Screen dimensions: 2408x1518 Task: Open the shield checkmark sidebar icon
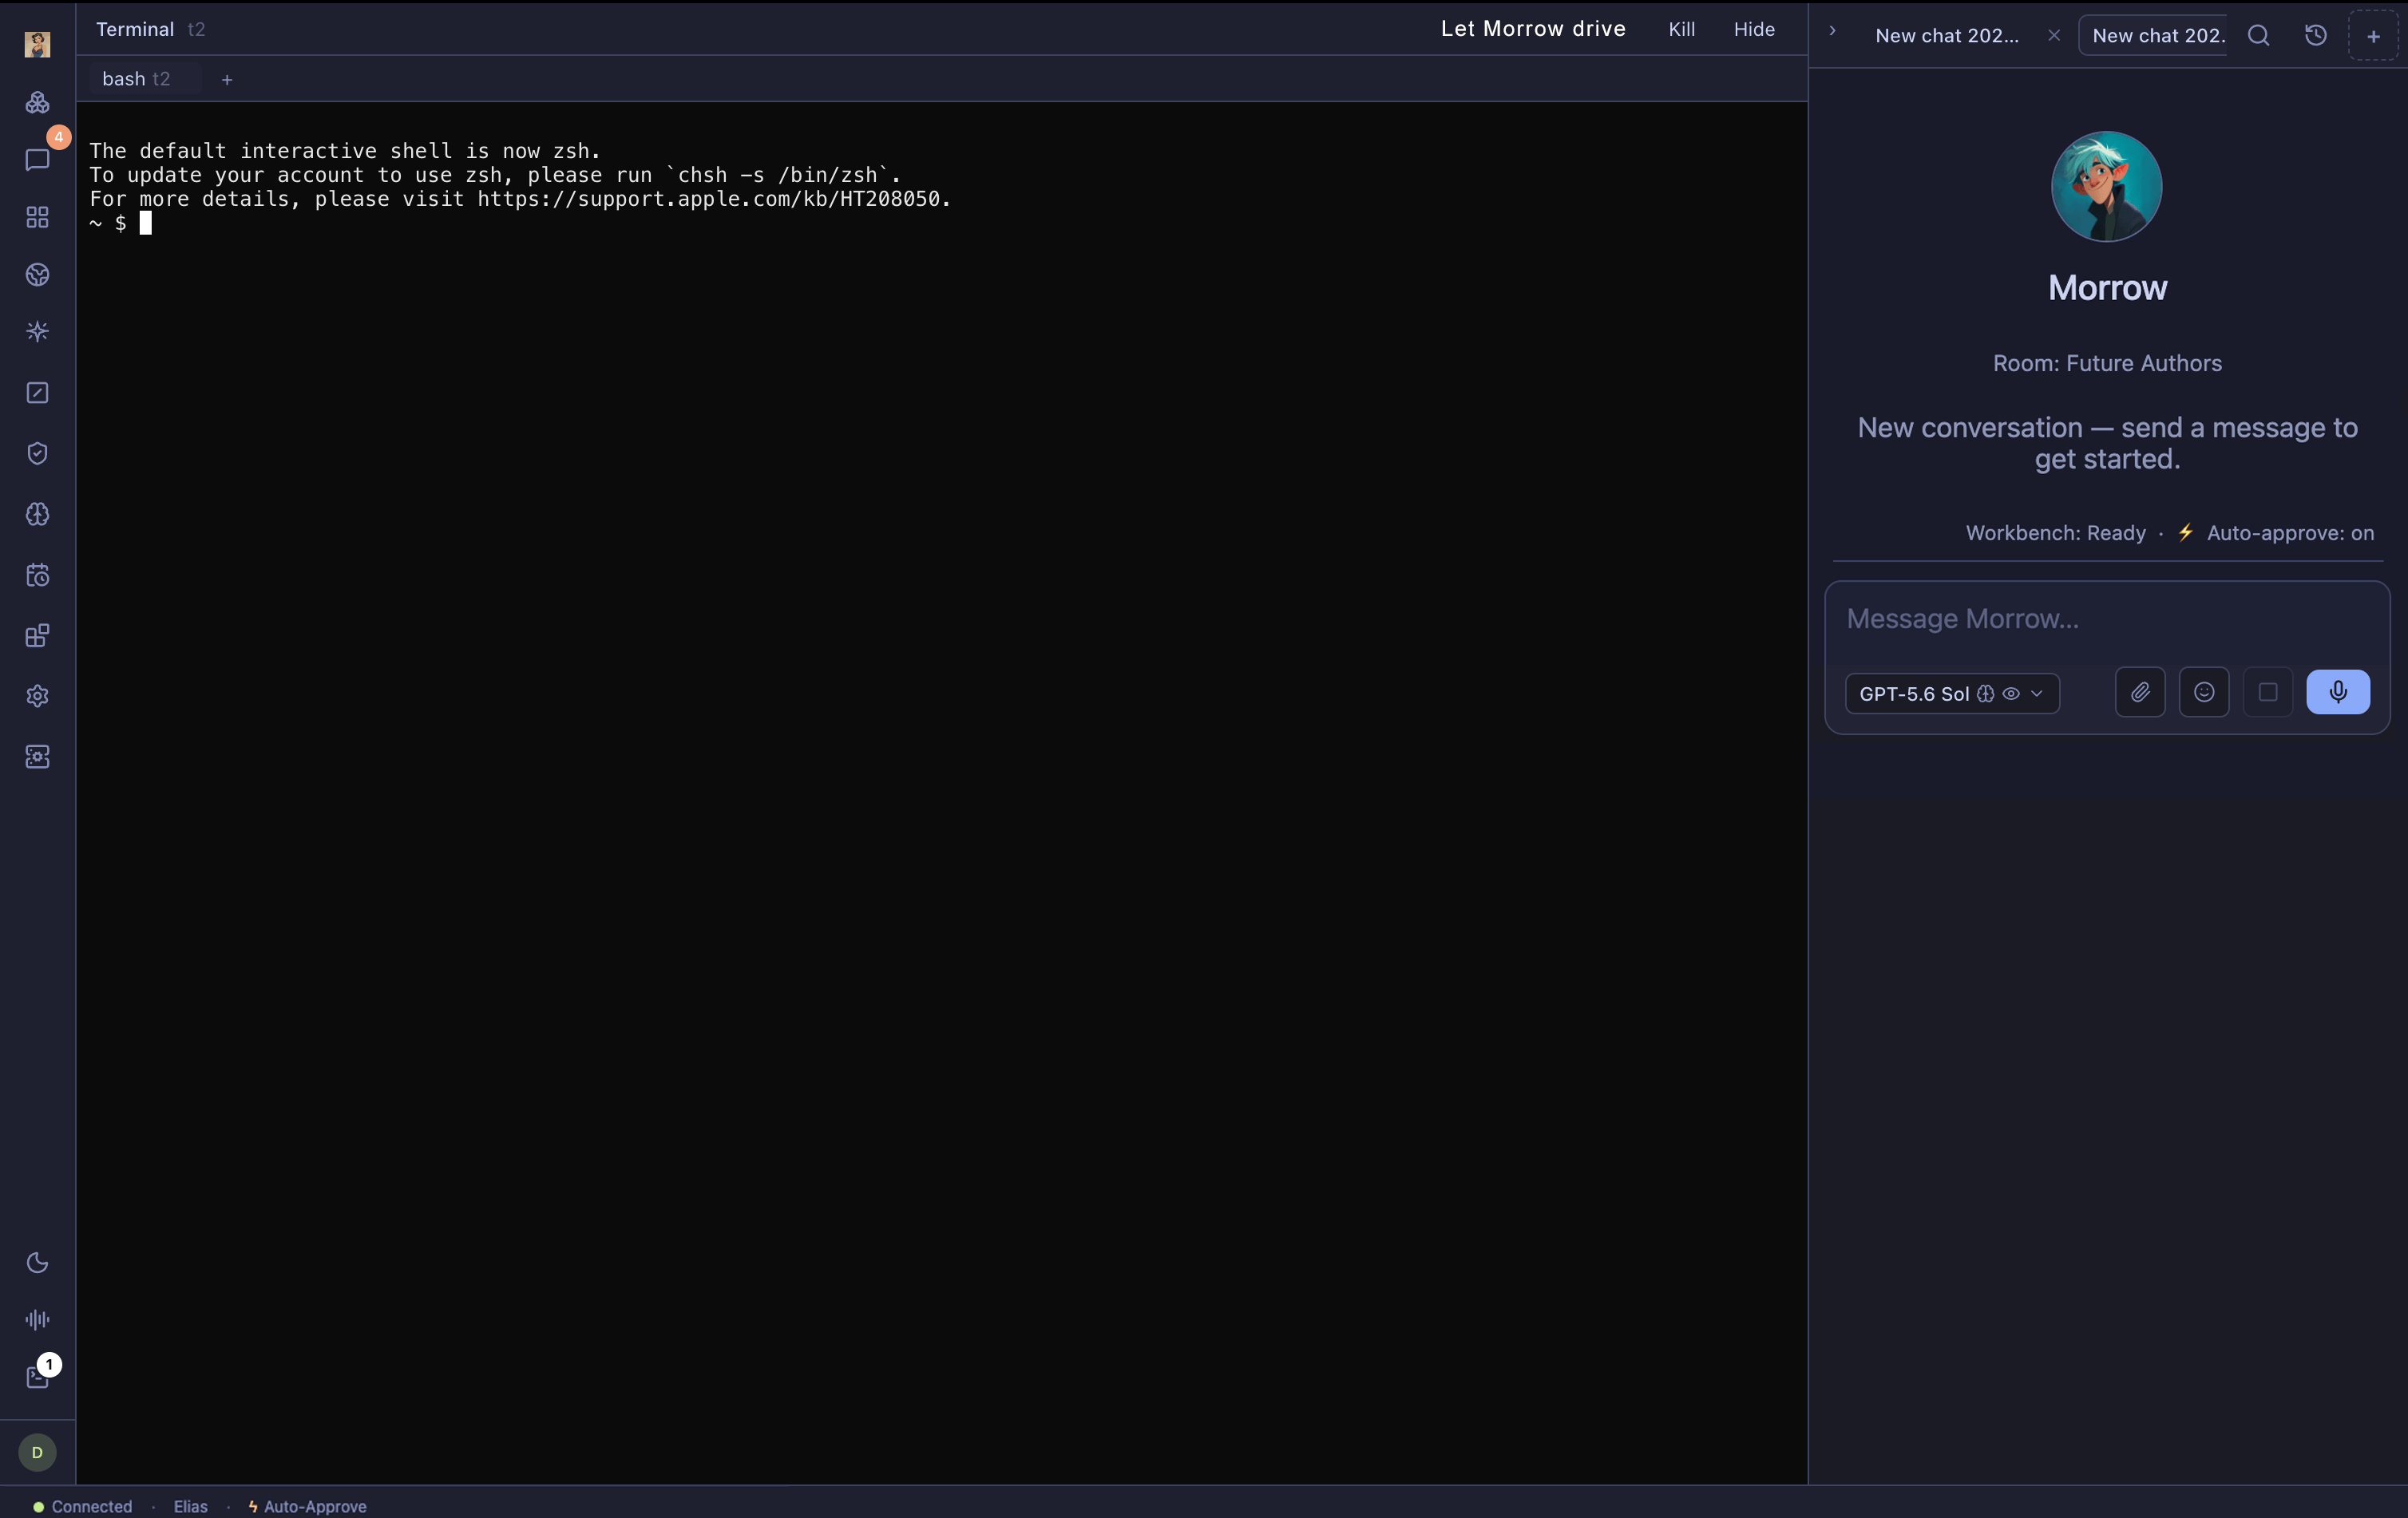[37, 453]
